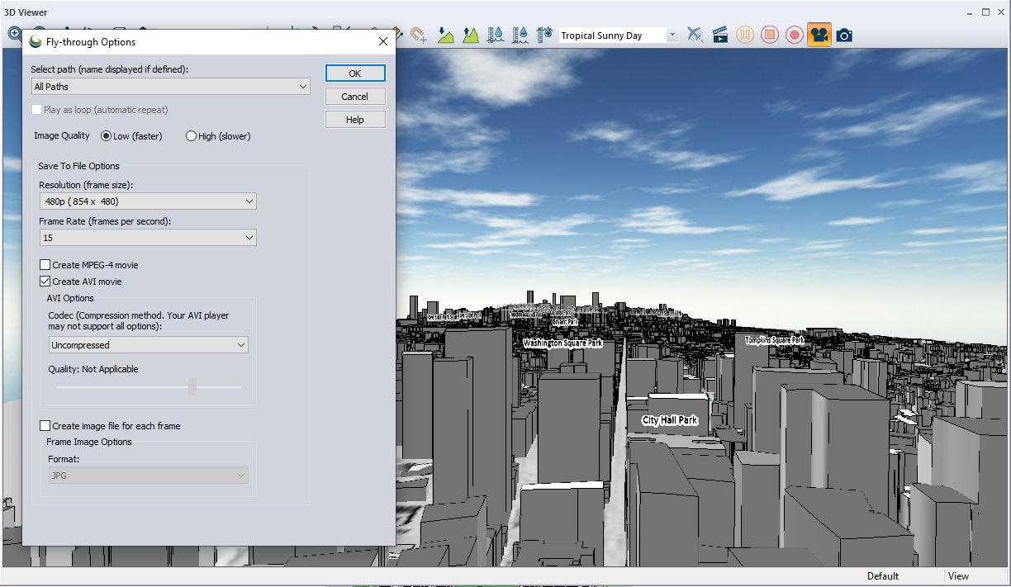Viewport: 1011px width, 587px height.
Task: Open the Resolution 480p dropdown
Action: pos(148,201)
